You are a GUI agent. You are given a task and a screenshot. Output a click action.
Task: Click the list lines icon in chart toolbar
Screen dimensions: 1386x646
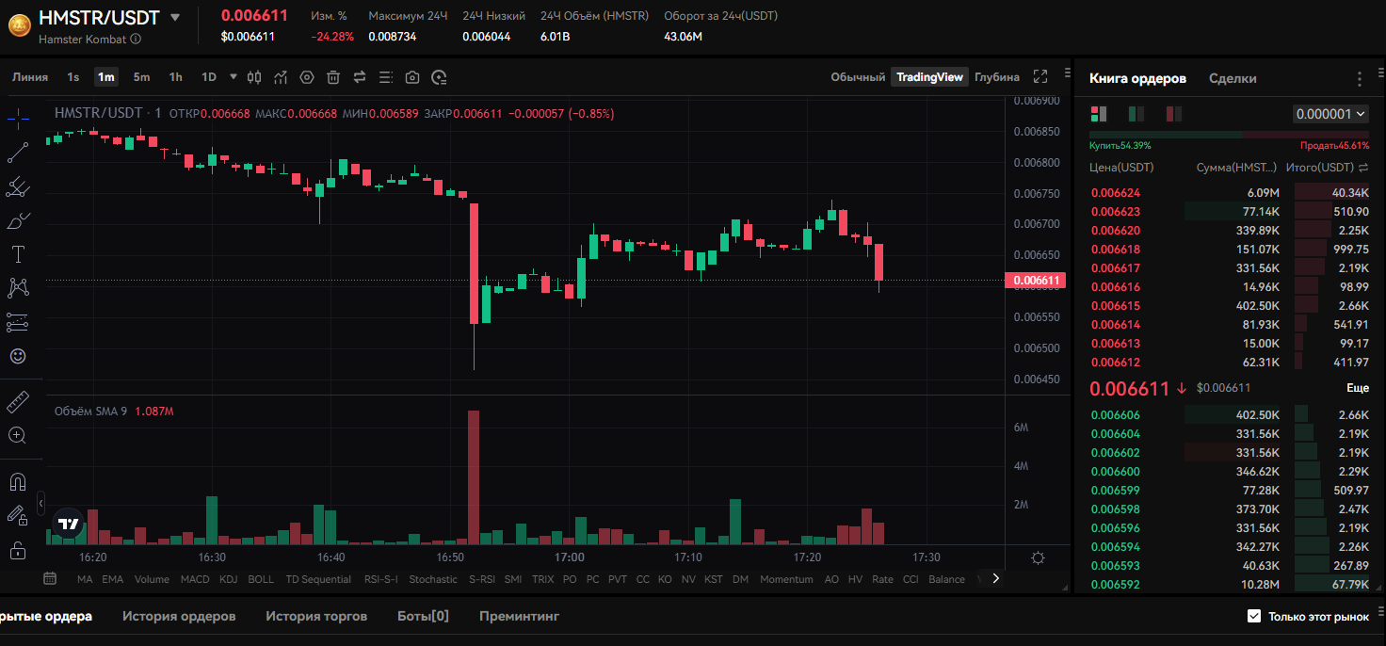pos(386,77)
